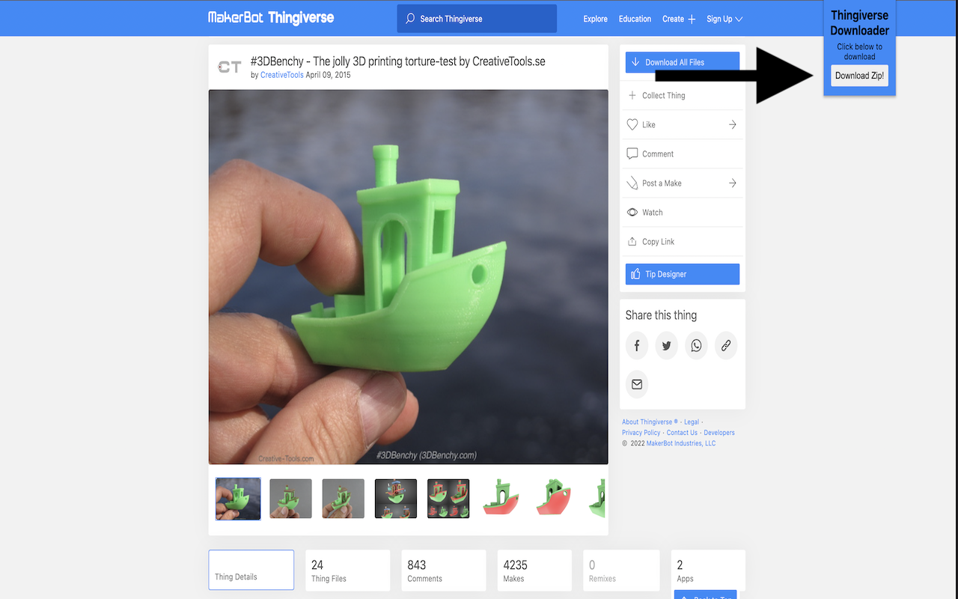
Task: Click the Search Thingiverse field
Action: 477,19
